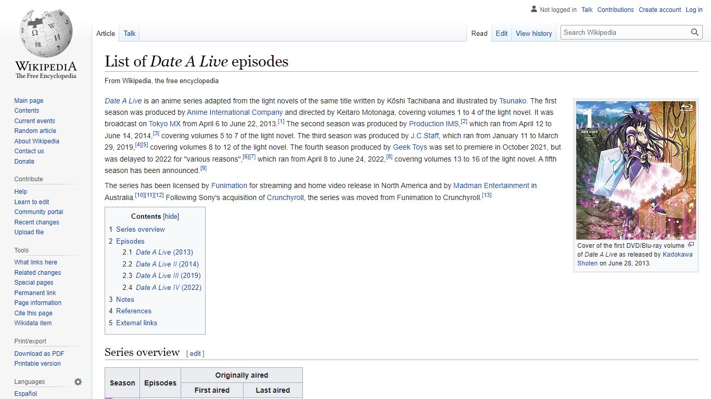This screenshot has width=711, height=399.
Task: Go to Main page in the sidebar
Action: tap(29, 101)
